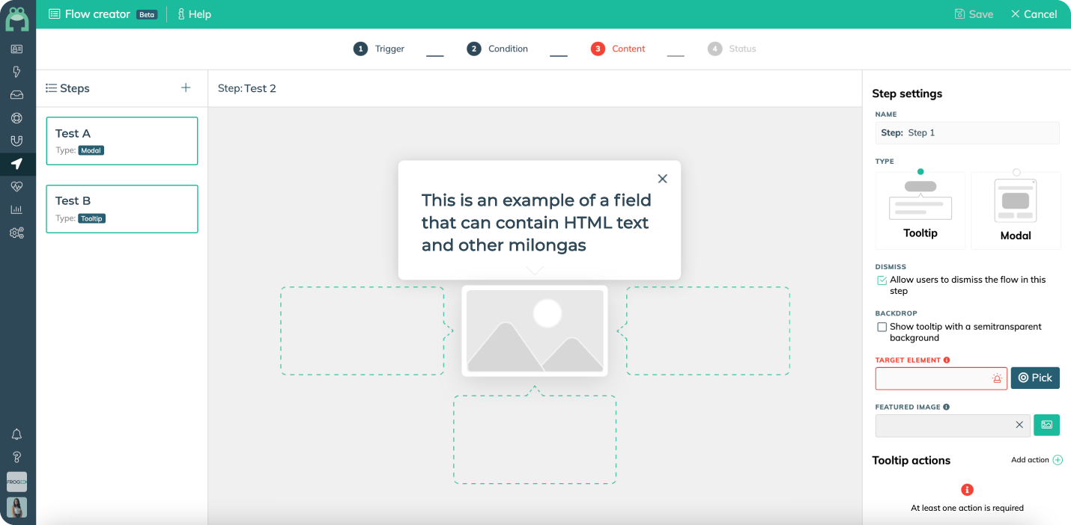Screen dimensions: 1071x525
Task: Click the Beta badge
Action: coord(147,14)
